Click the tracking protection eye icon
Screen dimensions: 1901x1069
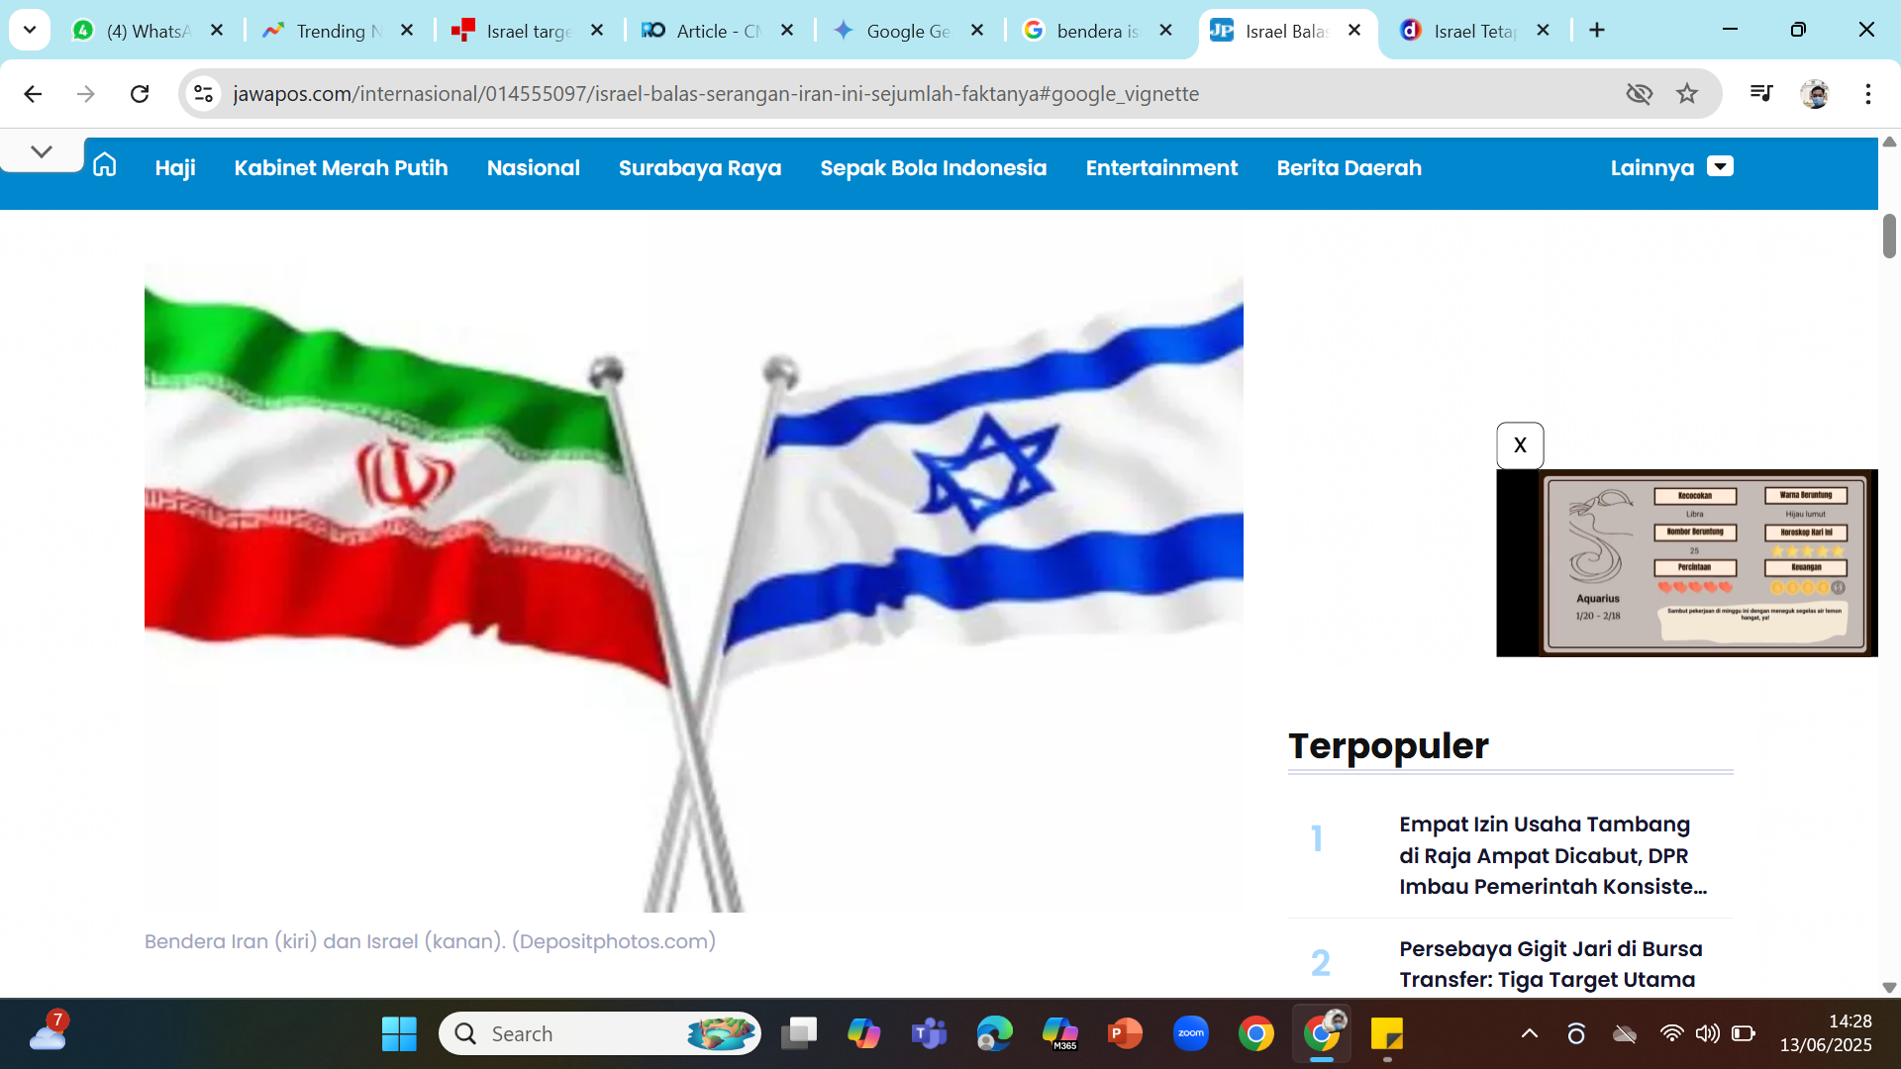point(1640,93)
